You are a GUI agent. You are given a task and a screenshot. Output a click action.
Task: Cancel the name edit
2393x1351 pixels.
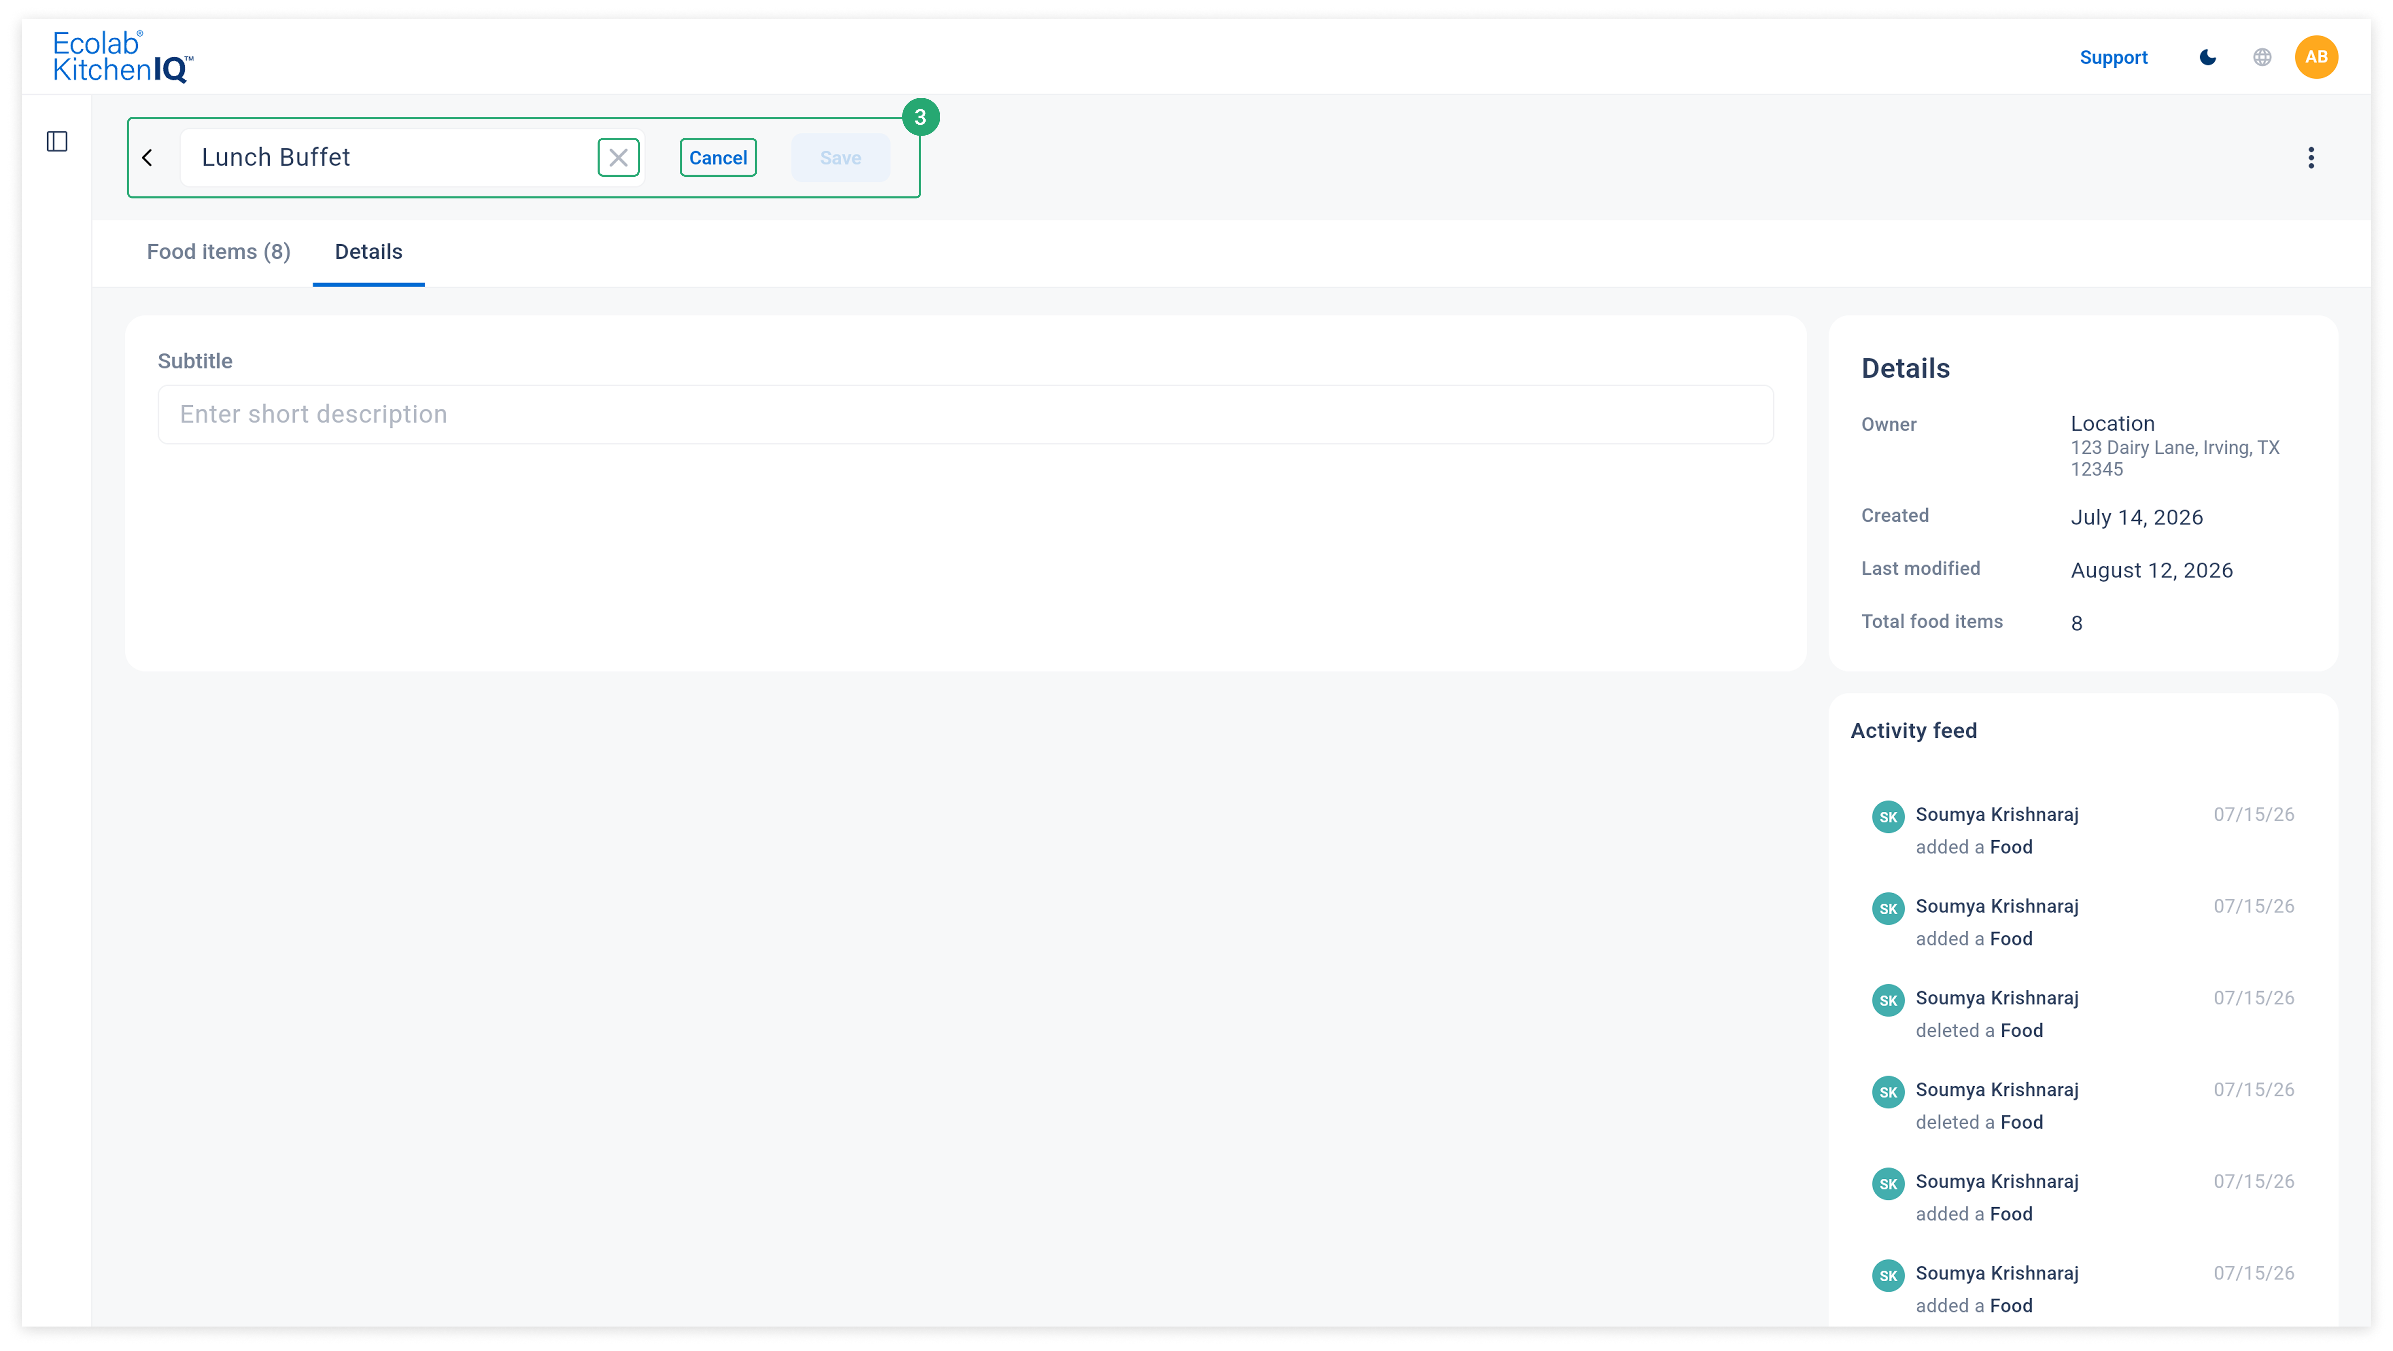718,158
